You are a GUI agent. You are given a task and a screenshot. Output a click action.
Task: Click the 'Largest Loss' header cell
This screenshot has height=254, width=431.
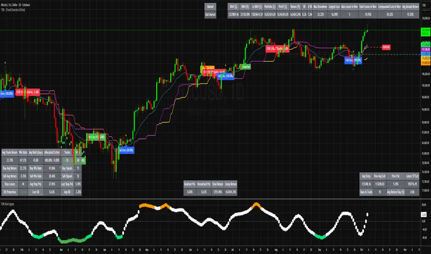click(334, 6)
